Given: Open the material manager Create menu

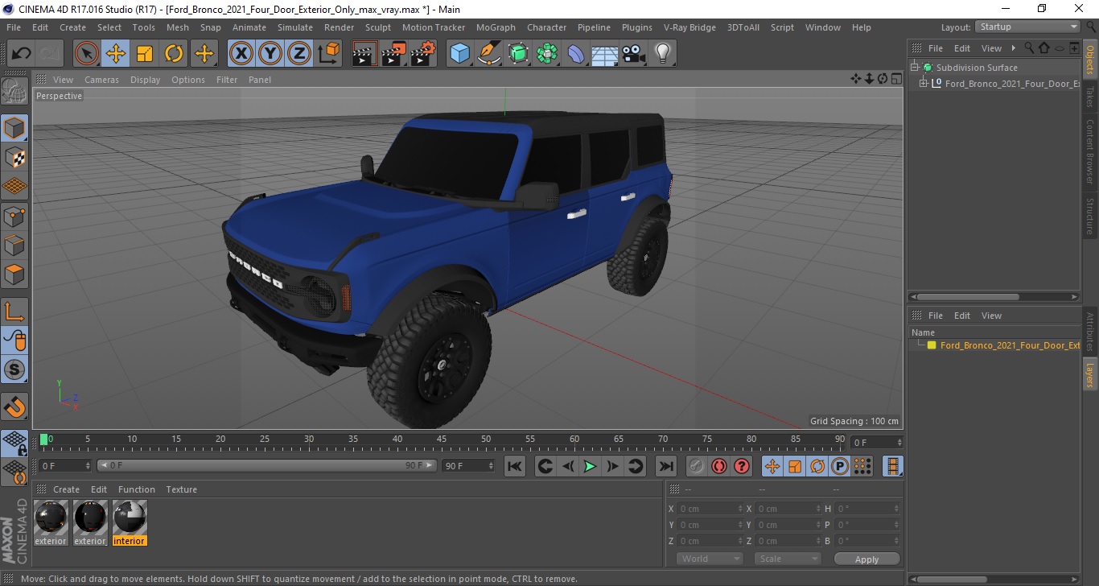Looking at the screenshot, I should point(66,489).
